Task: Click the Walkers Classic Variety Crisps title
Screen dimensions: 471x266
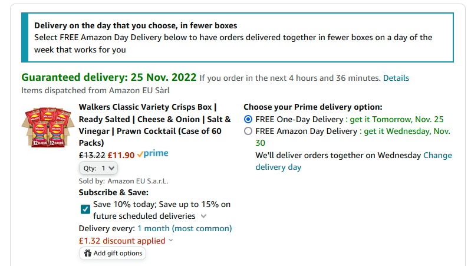Action: point(154,125)
